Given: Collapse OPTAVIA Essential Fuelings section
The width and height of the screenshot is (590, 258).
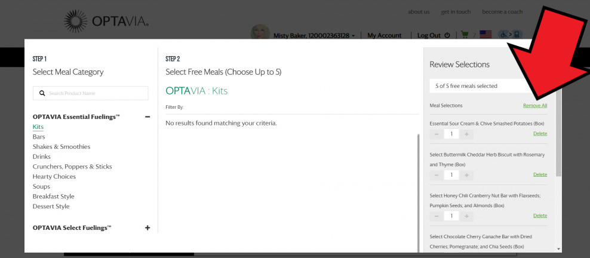Looking at the screenshot, I should coord(147,117).
